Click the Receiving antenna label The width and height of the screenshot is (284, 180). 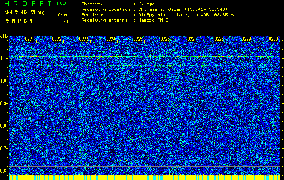point(104,20)
